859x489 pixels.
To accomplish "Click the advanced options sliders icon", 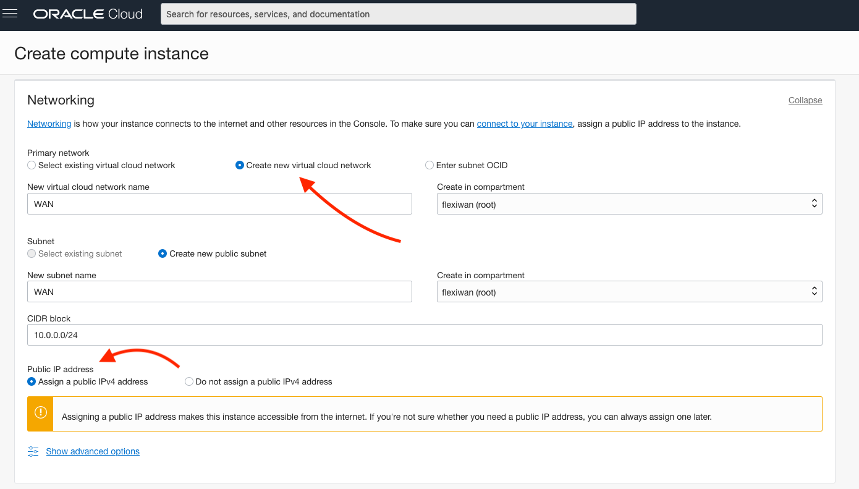I will tap(33, 451).
